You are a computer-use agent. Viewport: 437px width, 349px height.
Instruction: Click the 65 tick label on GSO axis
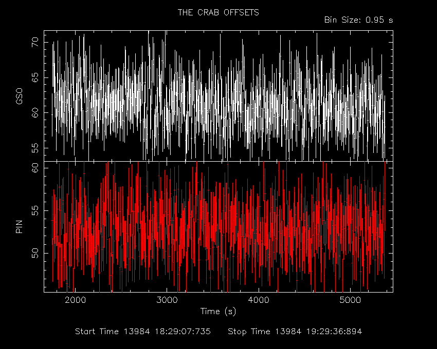35,77
